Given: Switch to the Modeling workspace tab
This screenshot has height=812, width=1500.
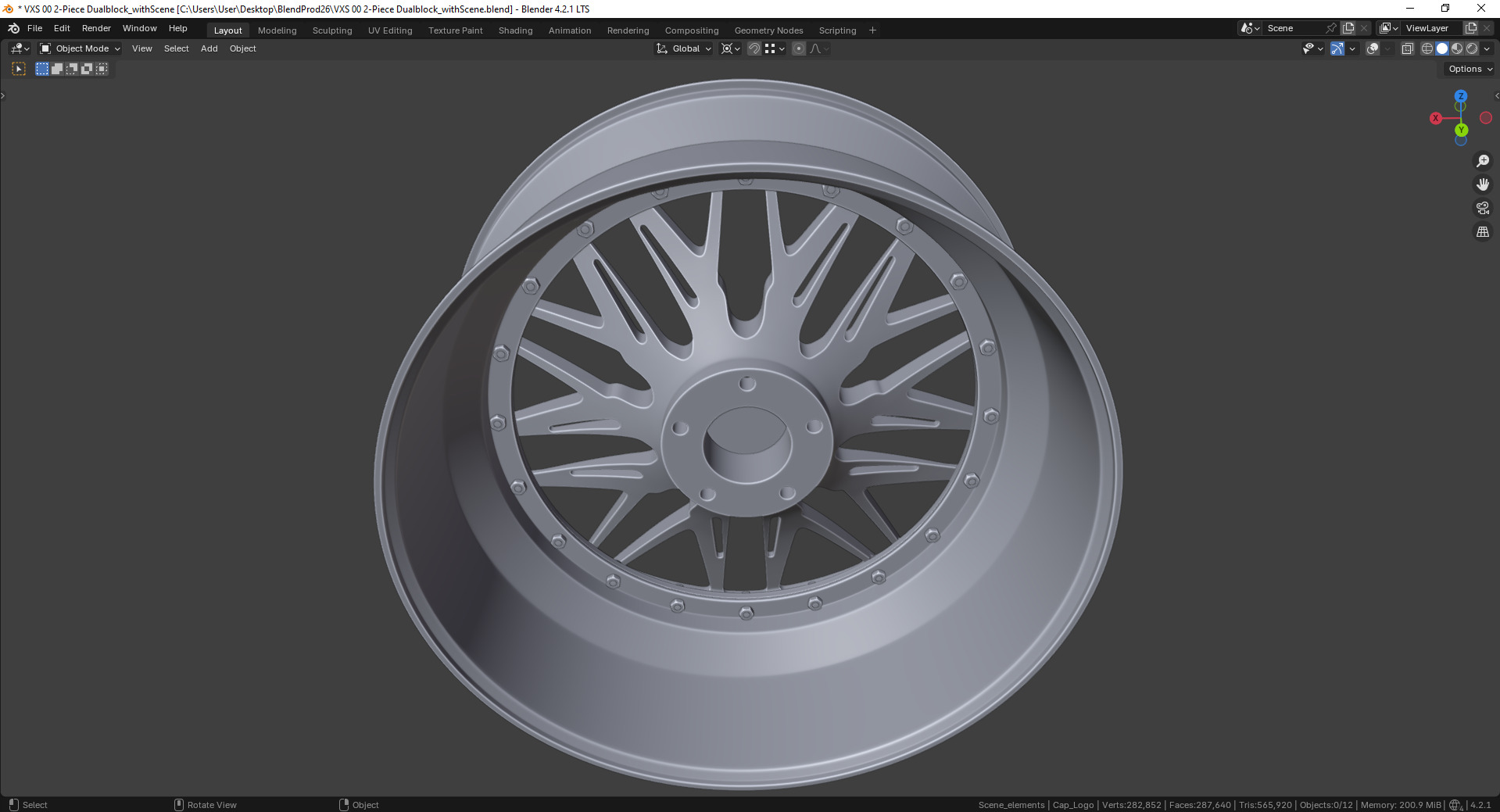Looking at the screenshot, I should (277, 30).
